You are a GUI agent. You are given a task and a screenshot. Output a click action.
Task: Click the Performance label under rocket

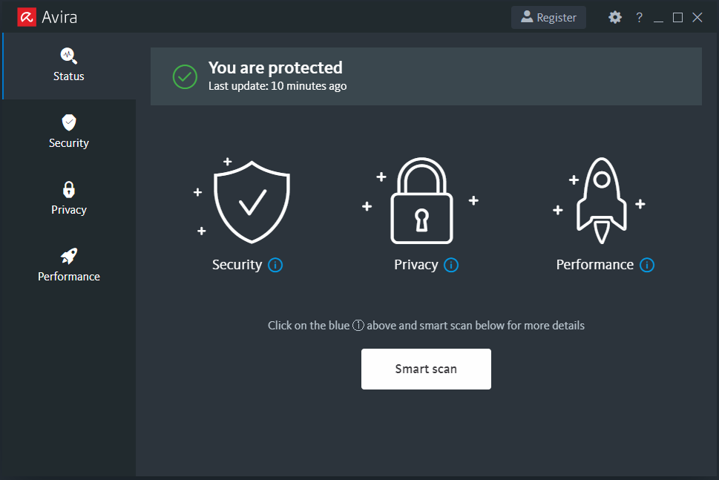594,265
